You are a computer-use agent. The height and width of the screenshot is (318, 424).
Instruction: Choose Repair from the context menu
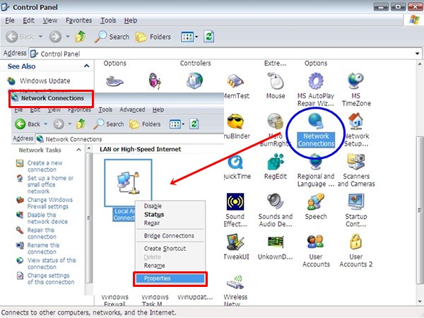tap(170, 223)
